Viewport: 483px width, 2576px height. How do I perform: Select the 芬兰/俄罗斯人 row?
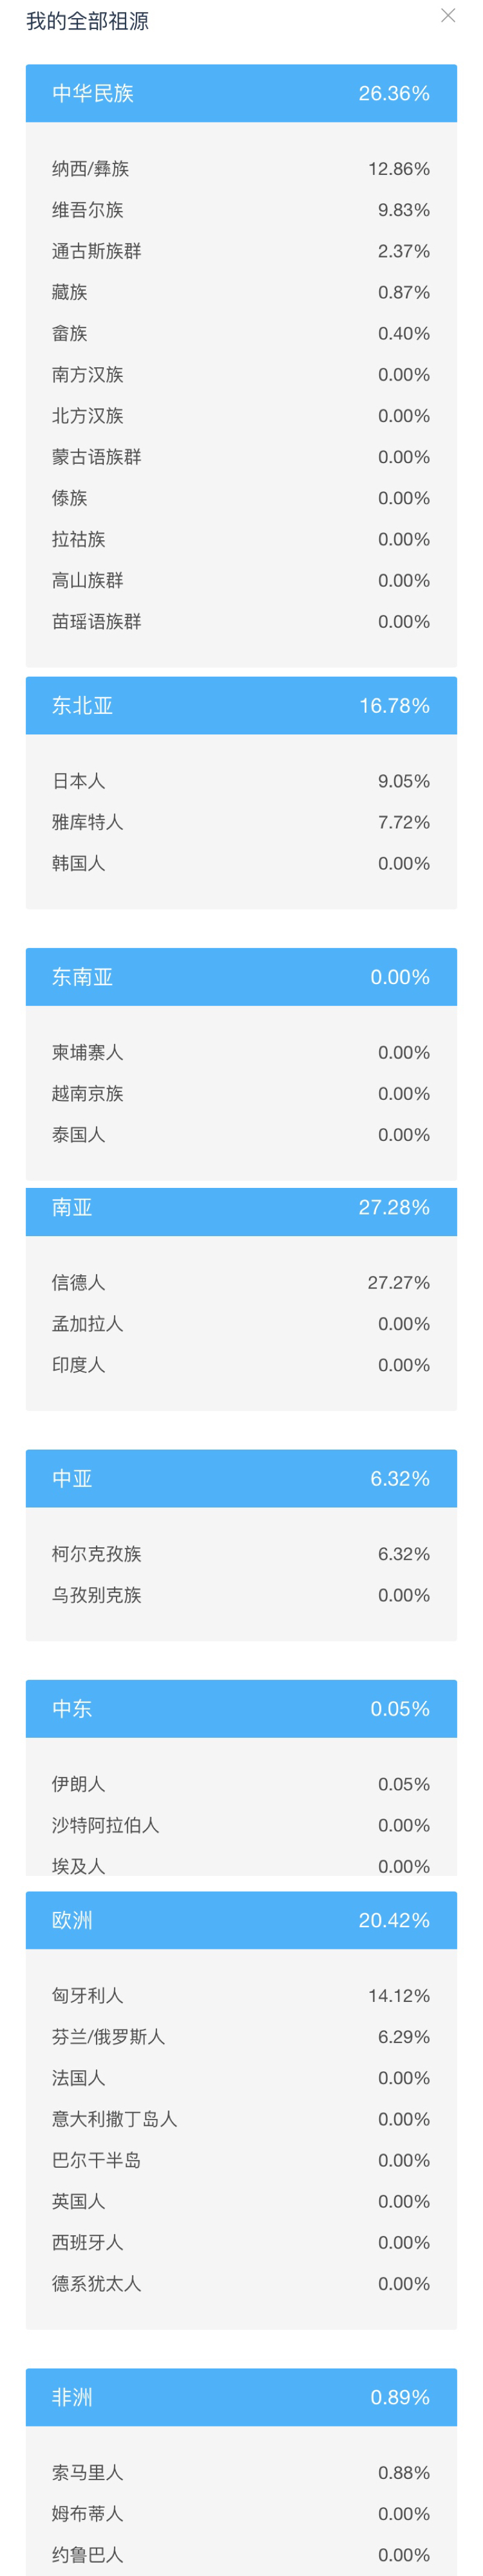[x=241, y=2036]
